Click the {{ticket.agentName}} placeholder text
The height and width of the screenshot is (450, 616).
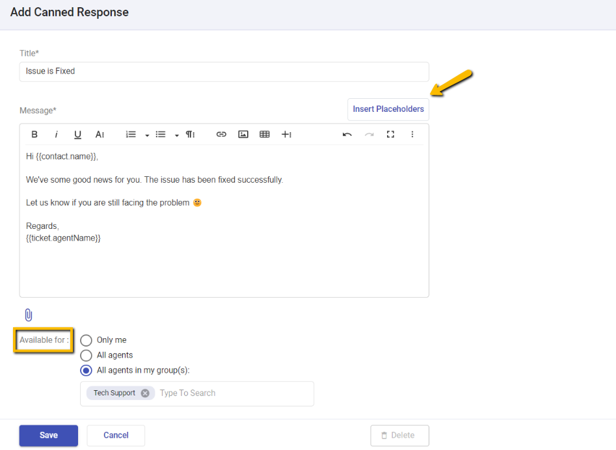pos(63,238)
